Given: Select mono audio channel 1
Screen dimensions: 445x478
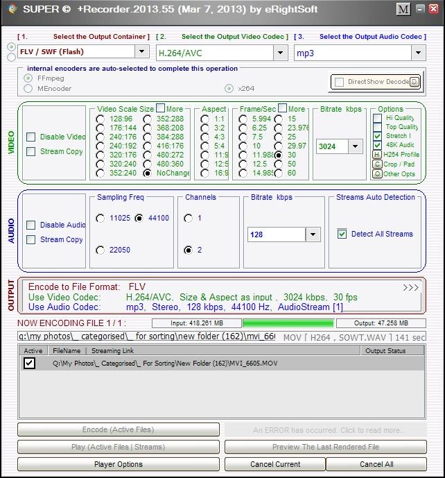Looking at the screenshot, I should pos(189,219).
